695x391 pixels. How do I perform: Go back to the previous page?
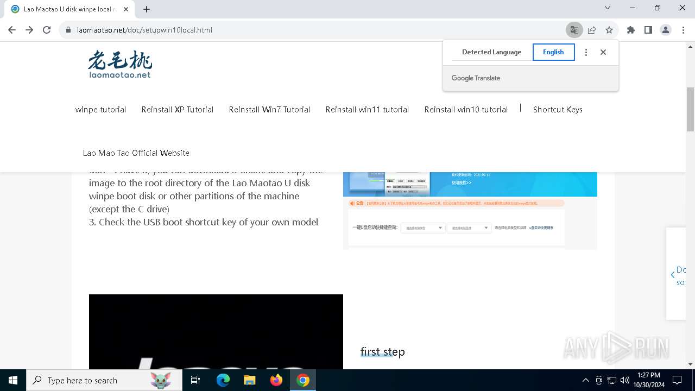point(12,30)
